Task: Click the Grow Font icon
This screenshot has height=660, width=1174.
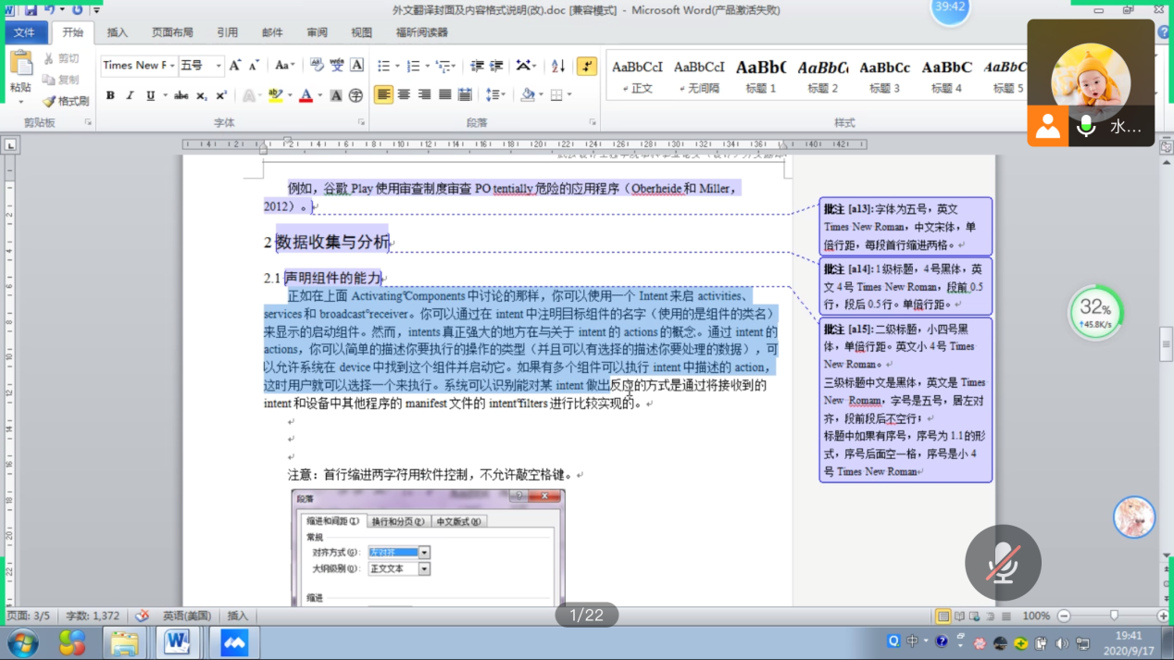Action: point(235,66)
